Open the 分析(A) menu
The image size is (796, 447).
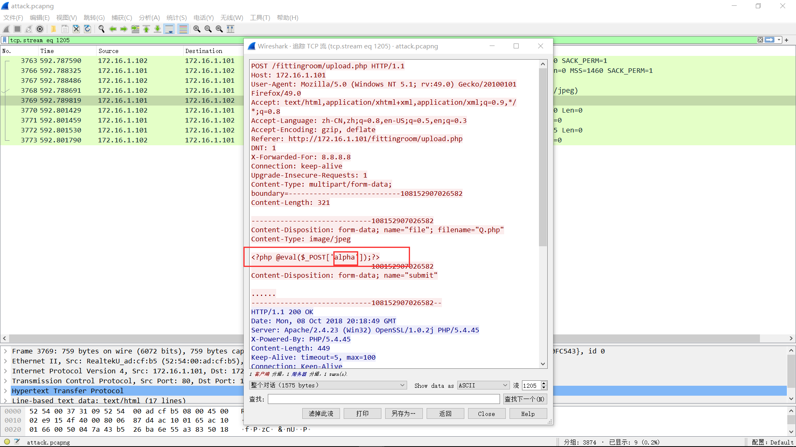(149, 18)
